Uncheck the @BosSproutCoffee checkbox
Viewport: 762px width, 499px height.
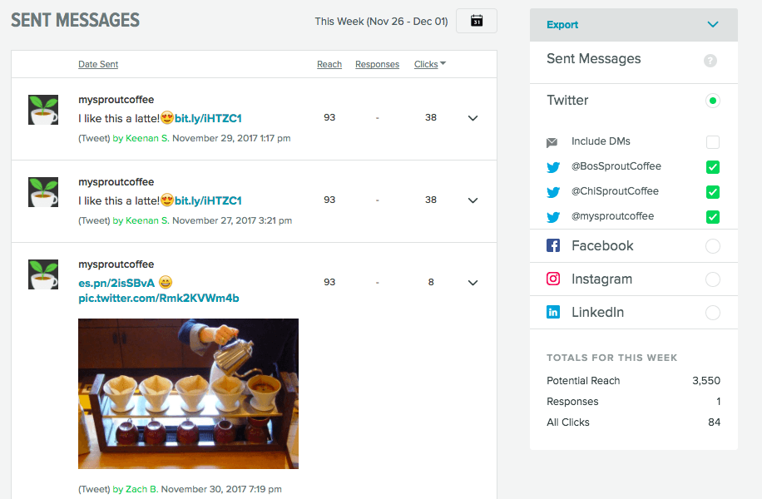pyautogui.click(x=712, y=167)
